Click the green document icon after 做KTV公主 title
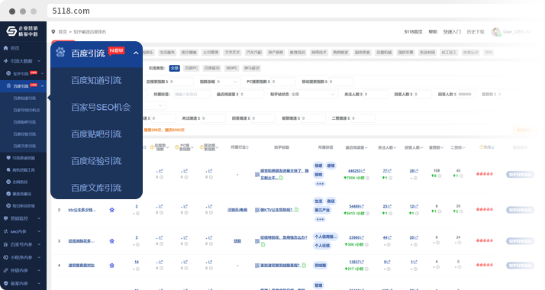 (296, 210)
